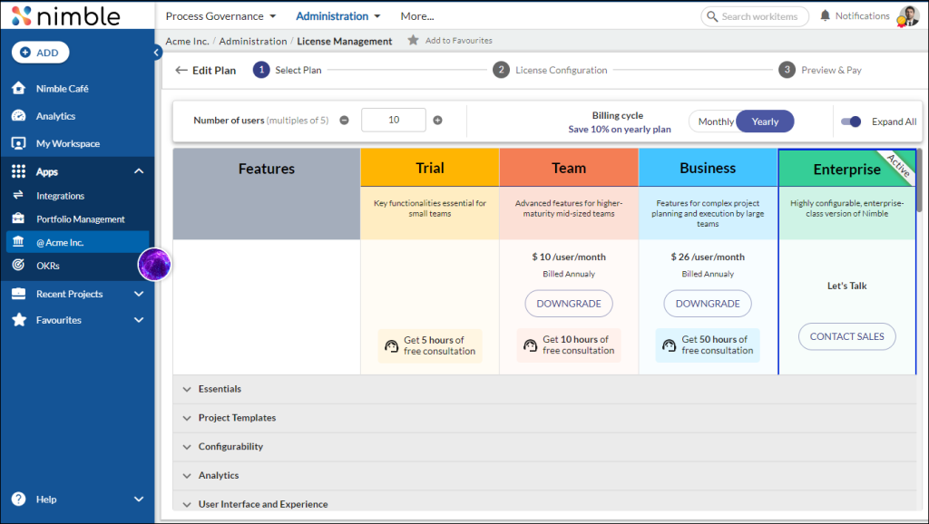Click the user avatar thumbnail
The height and width of the screenshot is (524, 929).
tap(907, 15)
